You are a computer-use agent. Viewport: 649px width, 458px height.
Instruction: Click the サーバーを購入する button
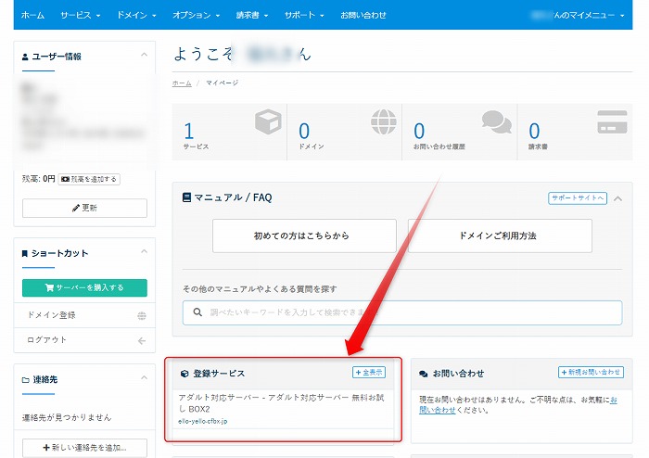(x=84, y=287)
